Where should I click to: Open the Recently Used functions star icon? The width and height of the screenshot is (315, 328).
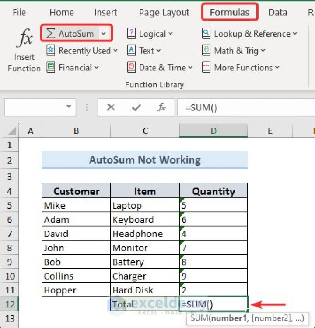point(51,51)
